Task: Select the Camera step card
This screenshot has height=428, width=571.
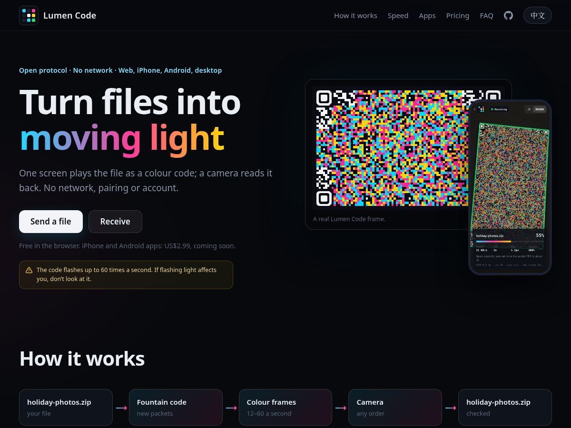Action: click(395, 407)
